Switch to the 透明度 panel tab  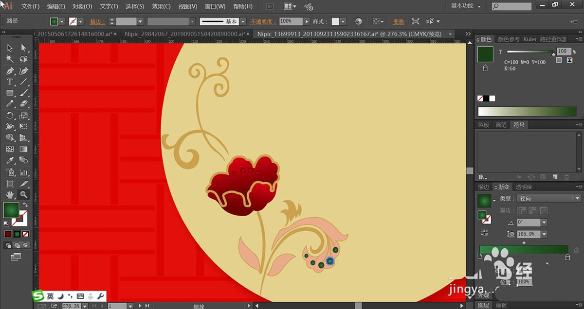pos(524,187)
